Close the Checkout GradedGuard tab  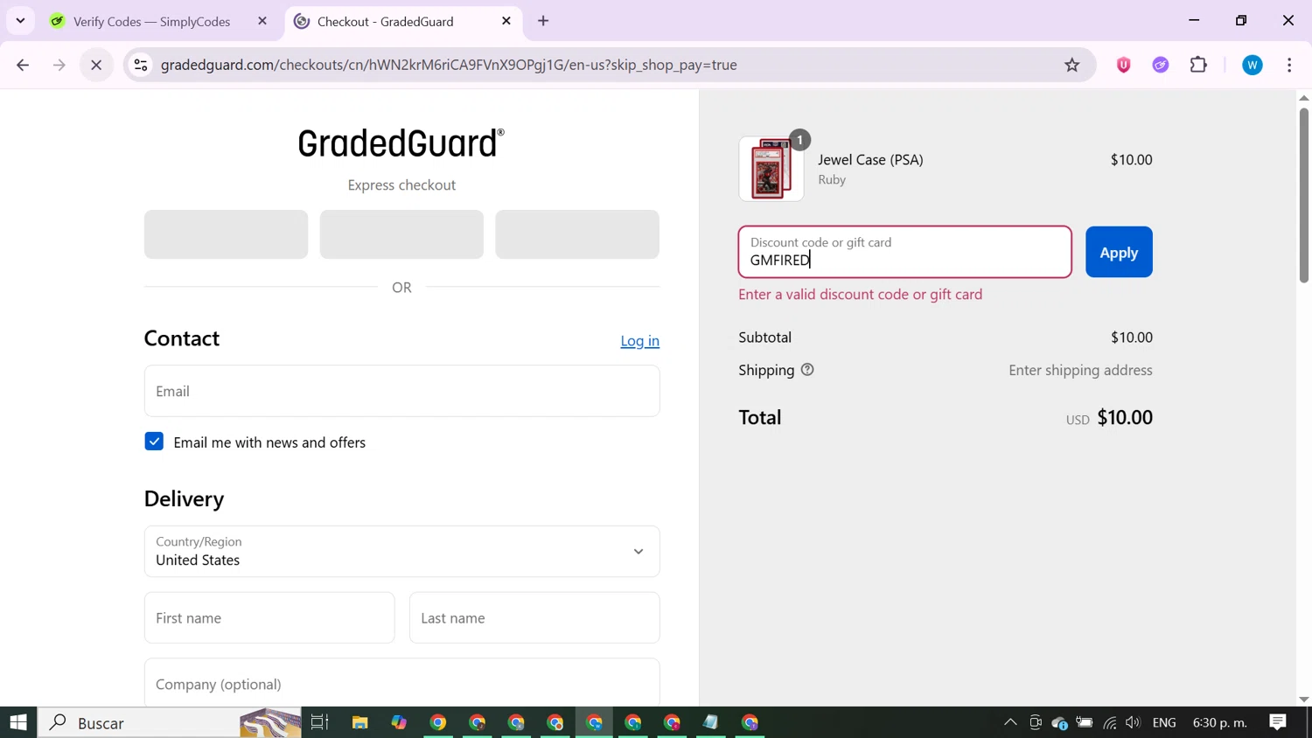(506, 21)
